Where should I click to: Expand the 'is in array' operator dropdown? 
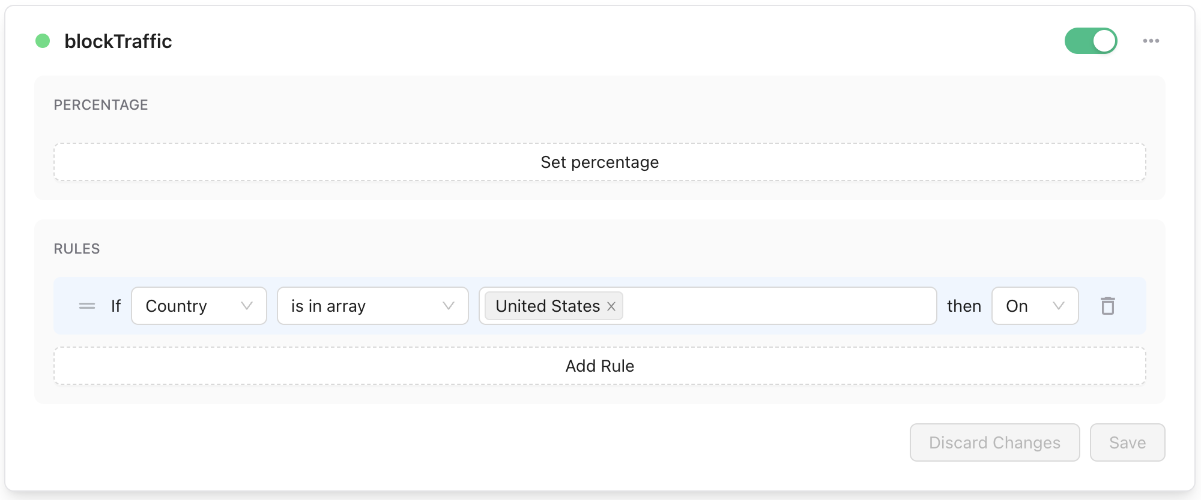coord(372,306)
